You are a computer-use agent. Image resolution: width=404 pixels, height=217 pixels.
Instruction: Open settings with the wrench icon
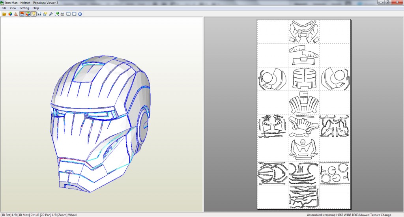pyautogui.click(x=51, y=14)
